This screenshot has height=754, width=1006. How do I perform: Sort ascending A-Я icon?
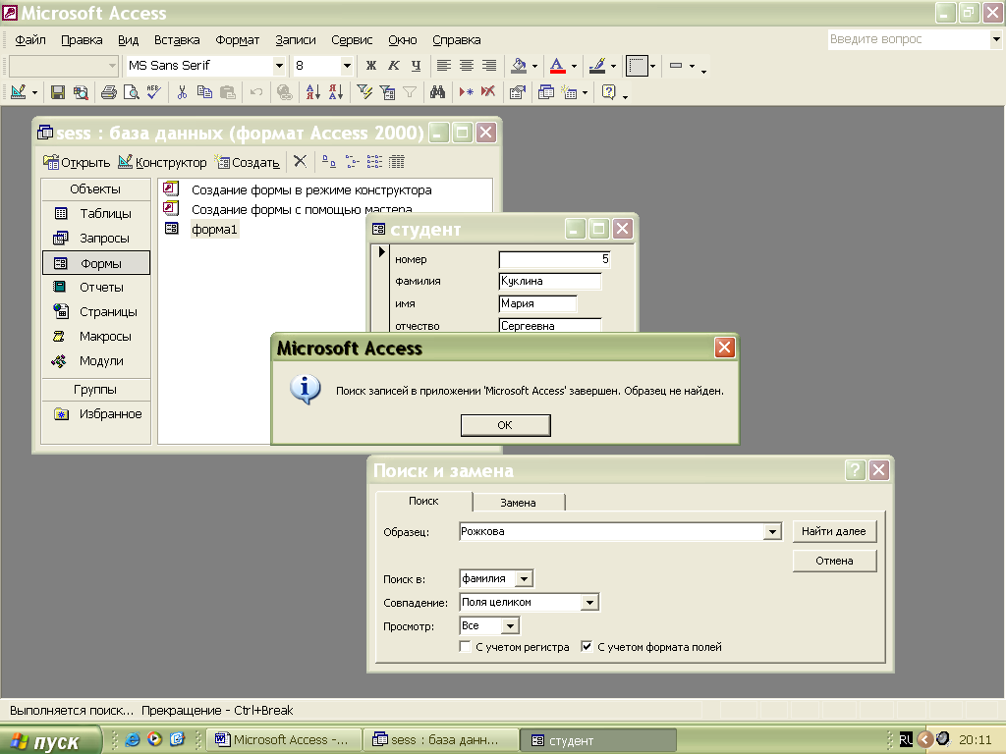[313, 93]
